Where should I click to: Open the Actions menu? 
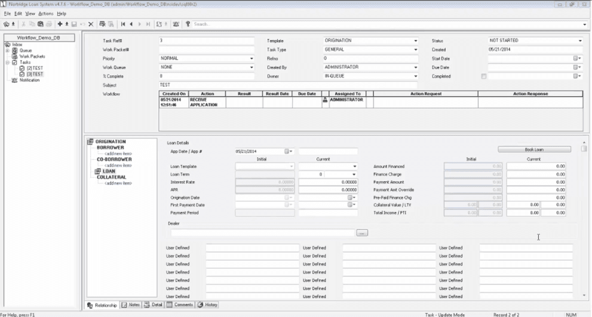click(45, 14)
